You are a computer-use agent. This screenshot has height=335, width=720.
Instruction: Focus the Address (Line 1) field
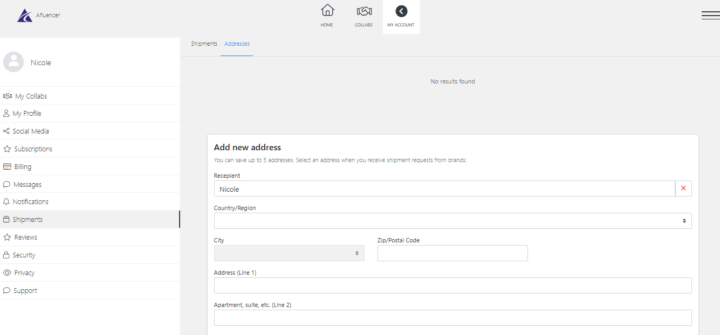452,285
